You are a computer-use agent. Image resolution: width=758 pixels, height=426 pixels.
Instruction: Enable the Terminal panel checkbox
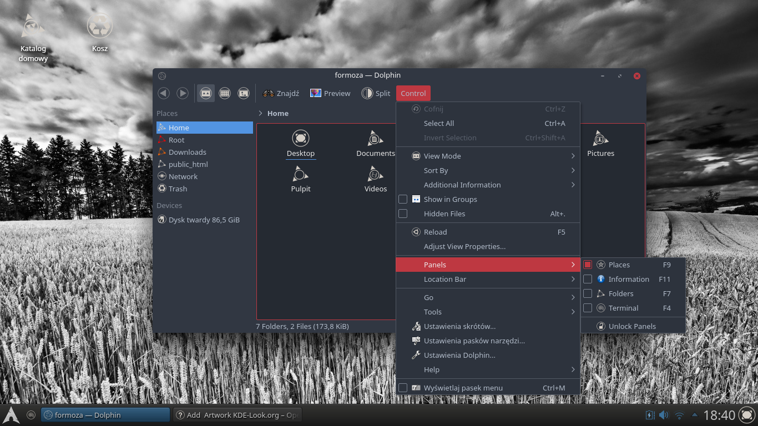(588, 308)
